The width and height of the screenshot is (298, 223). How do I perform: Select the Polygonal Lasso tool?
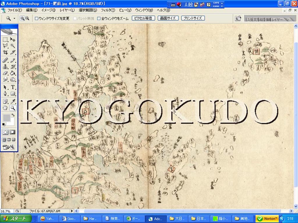click(x=5, y=46)
